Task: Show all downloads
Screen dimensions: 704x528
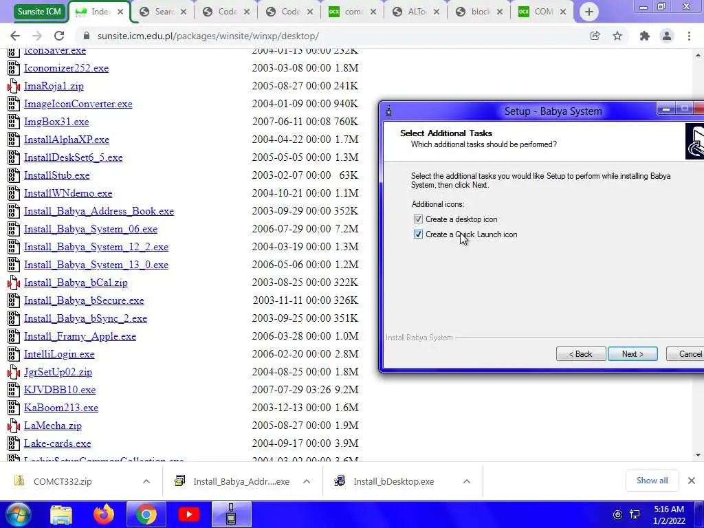Action: (652, 481)
